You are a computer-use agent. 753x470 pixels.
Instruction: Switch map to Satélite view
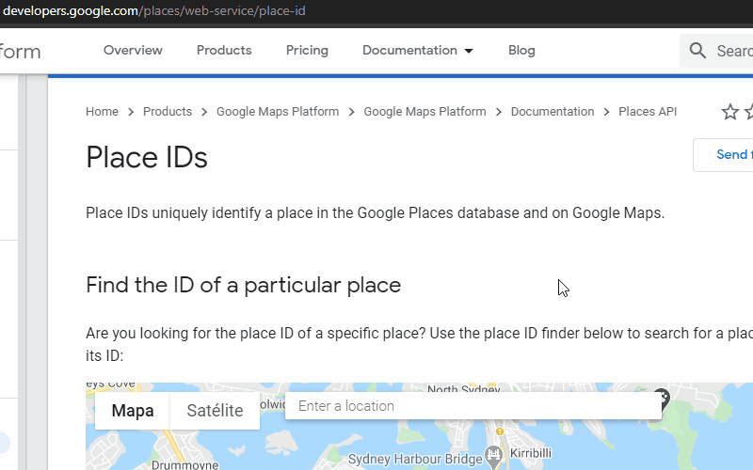(215, 411)
